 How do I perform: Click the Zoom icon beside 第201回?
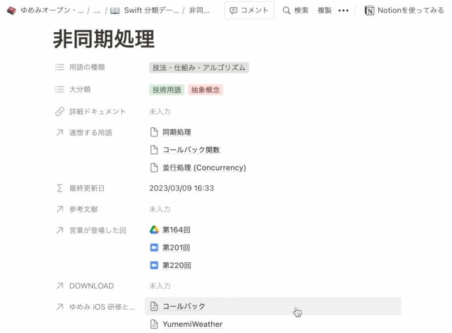click(x=154, y=247)
